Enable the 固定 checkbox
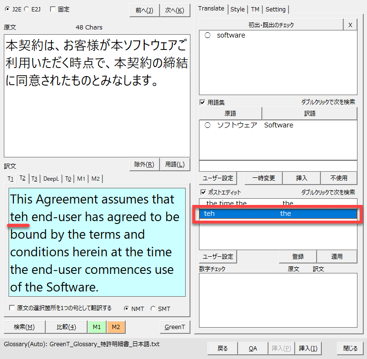Viewport: 367px width, 359px height. 52,9
